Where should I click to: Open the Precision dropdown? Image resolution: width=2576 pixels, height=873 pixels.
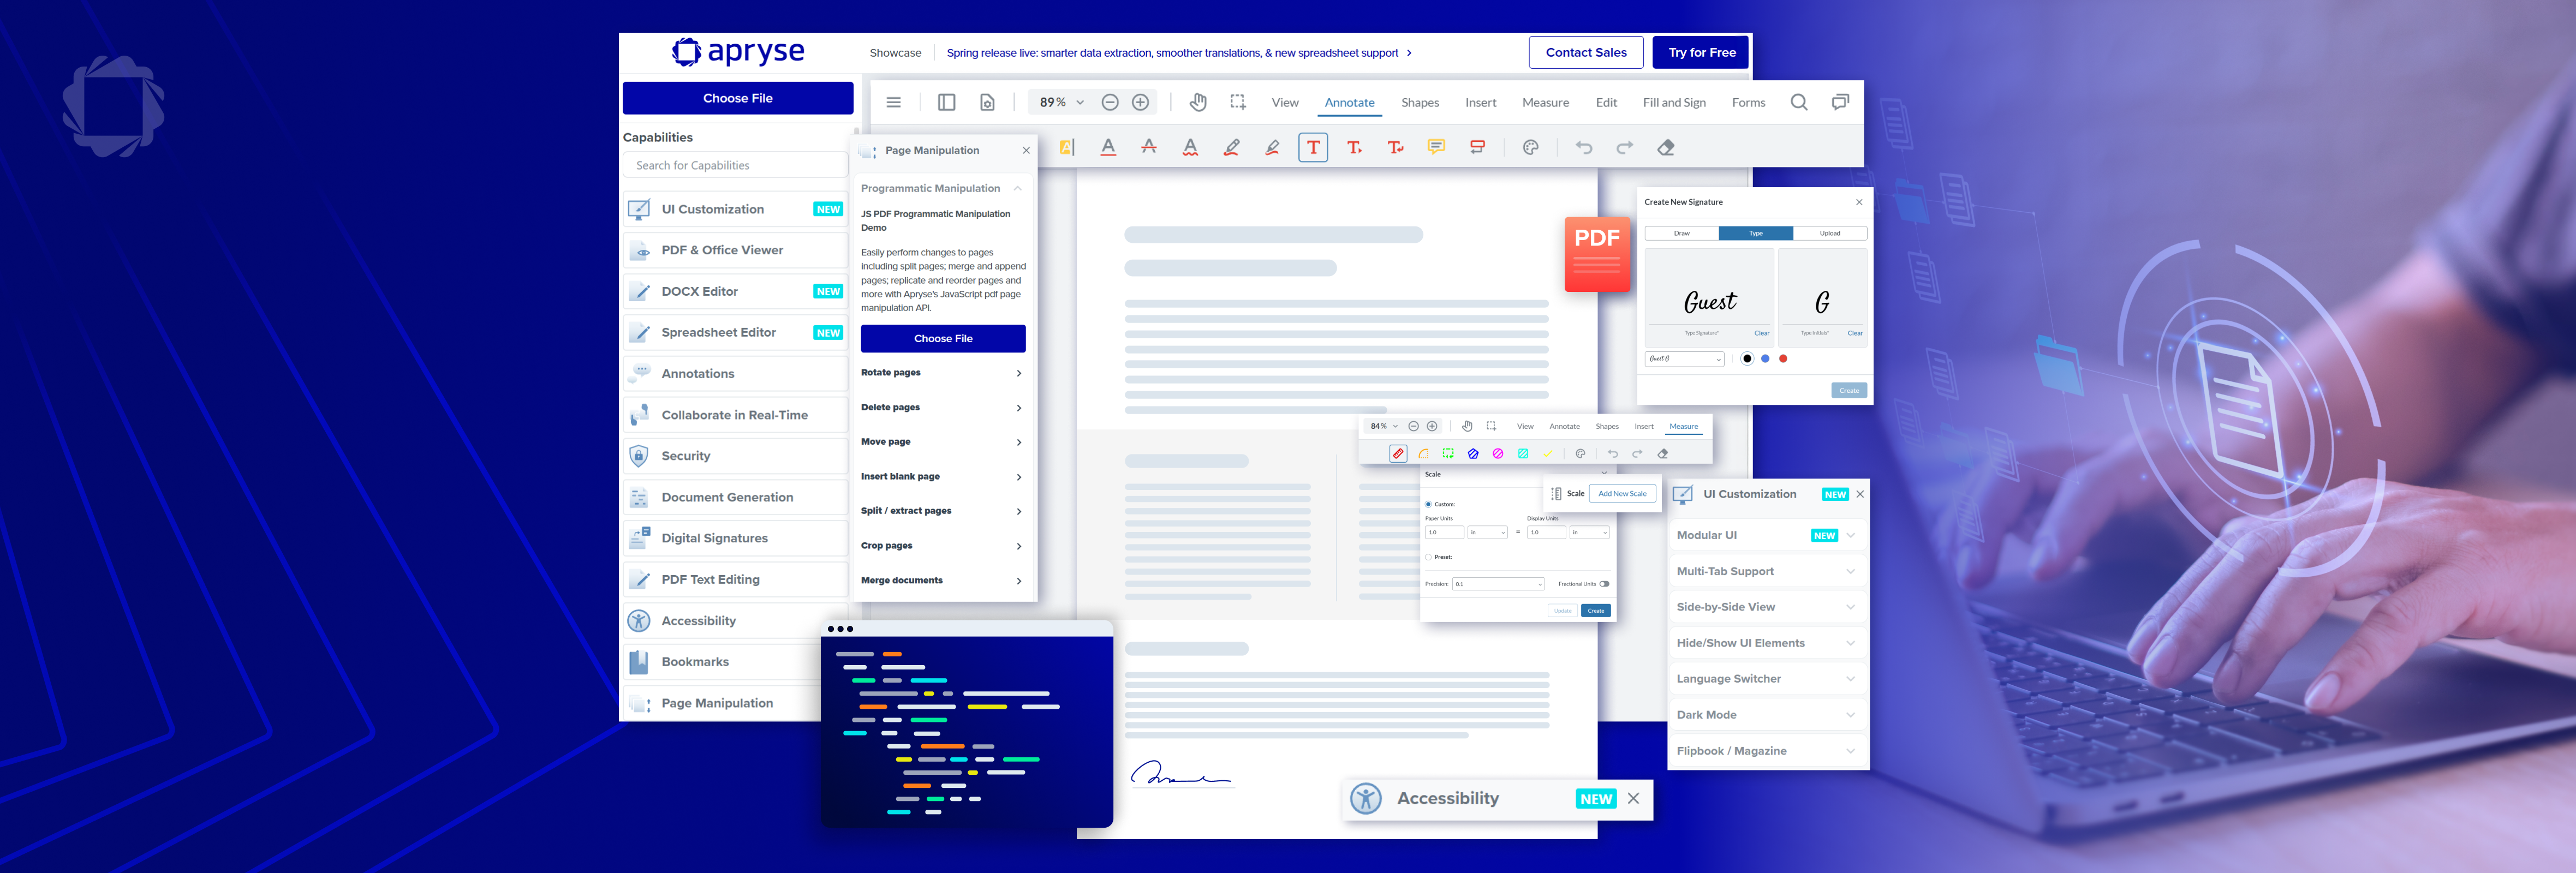[x=1498, y=584]
